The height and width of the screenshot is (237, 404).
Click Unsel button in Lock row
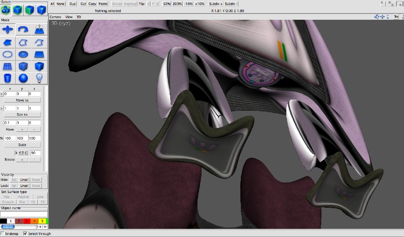24,185
